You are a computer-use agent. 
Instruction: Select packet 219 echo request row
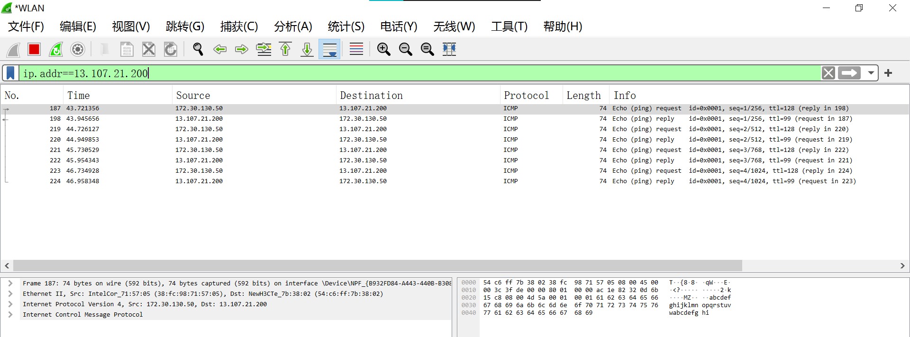455,129
